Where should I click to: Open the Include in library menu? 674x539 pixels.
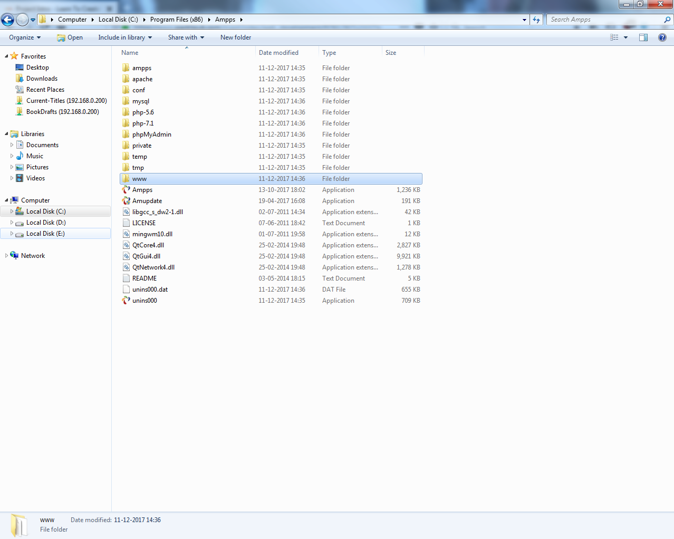point(124,37)
